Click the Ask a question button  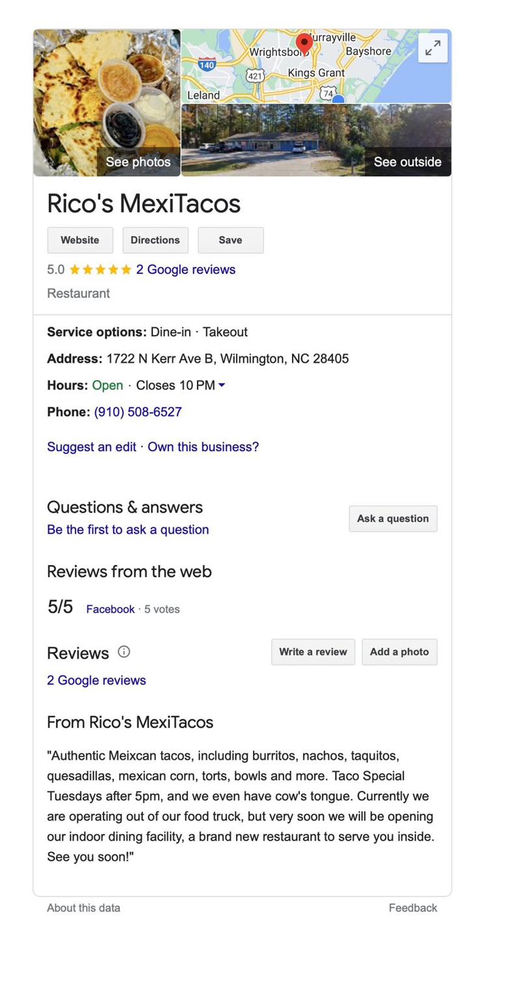click(393, 519)
